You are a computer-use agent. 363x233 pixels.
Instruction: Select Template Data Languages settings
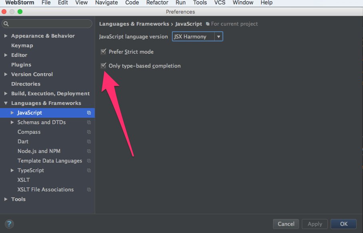click(x=50, y=161)
